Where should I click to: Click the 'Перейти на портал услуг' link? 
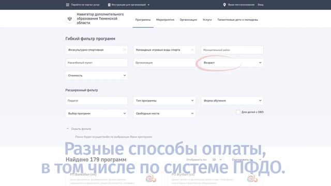pos(85,5)
